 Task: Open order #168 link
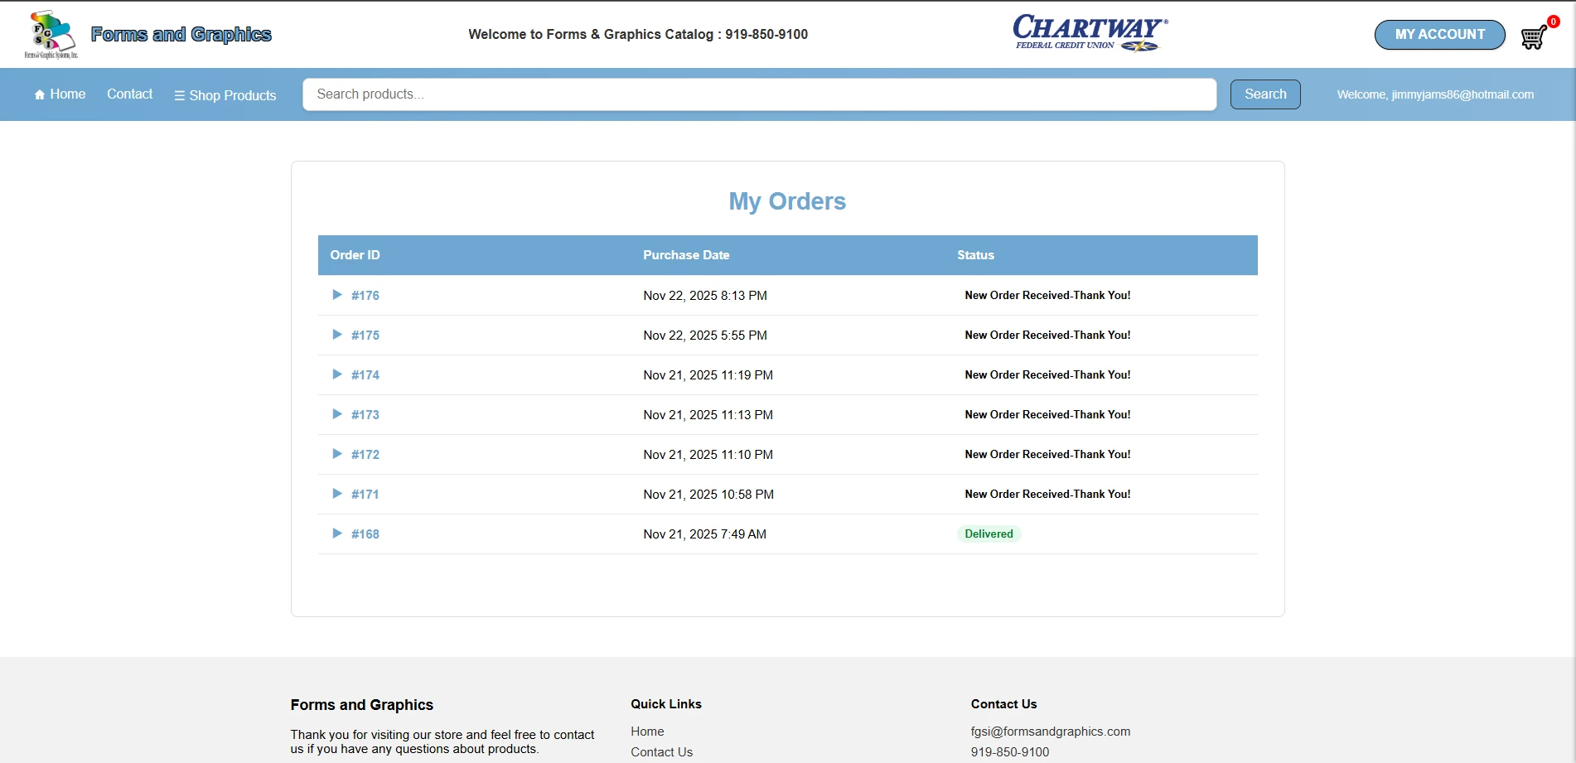365,534
